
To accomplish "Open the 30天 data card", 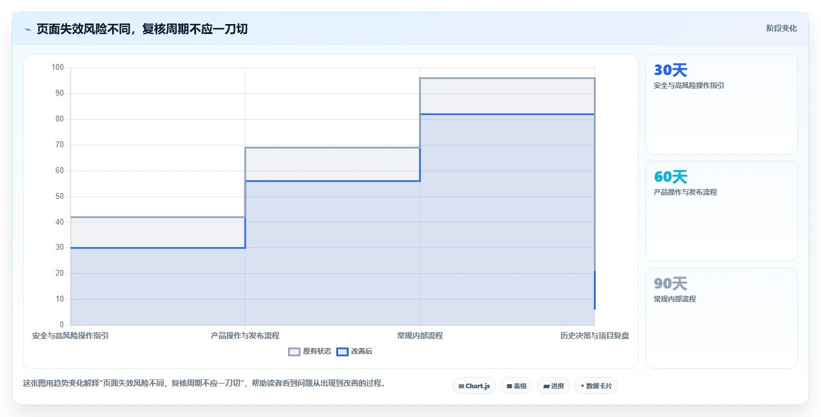I will click(722, 104).
